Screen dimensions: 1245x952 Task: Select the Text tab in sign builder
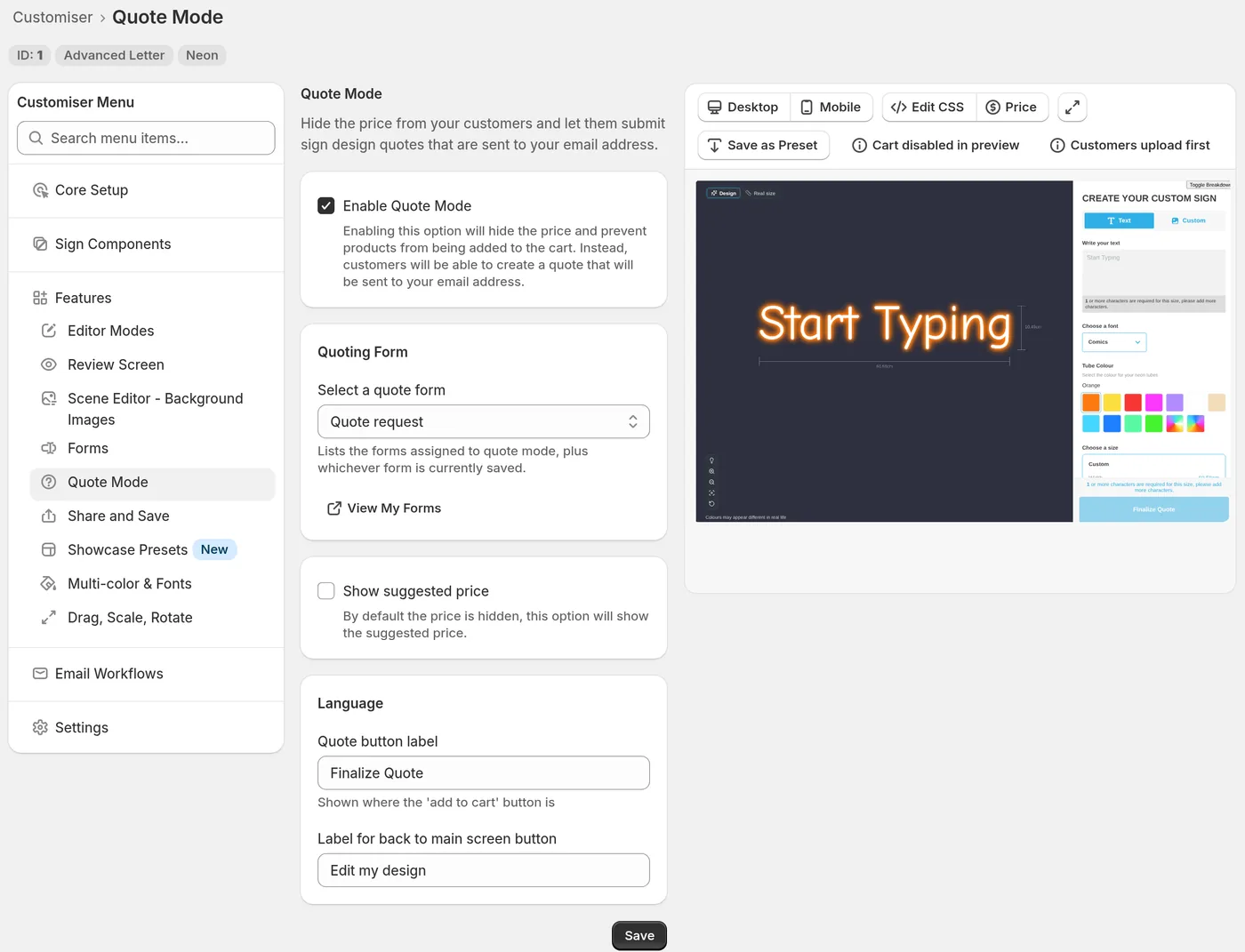(x=1119, y=220)
